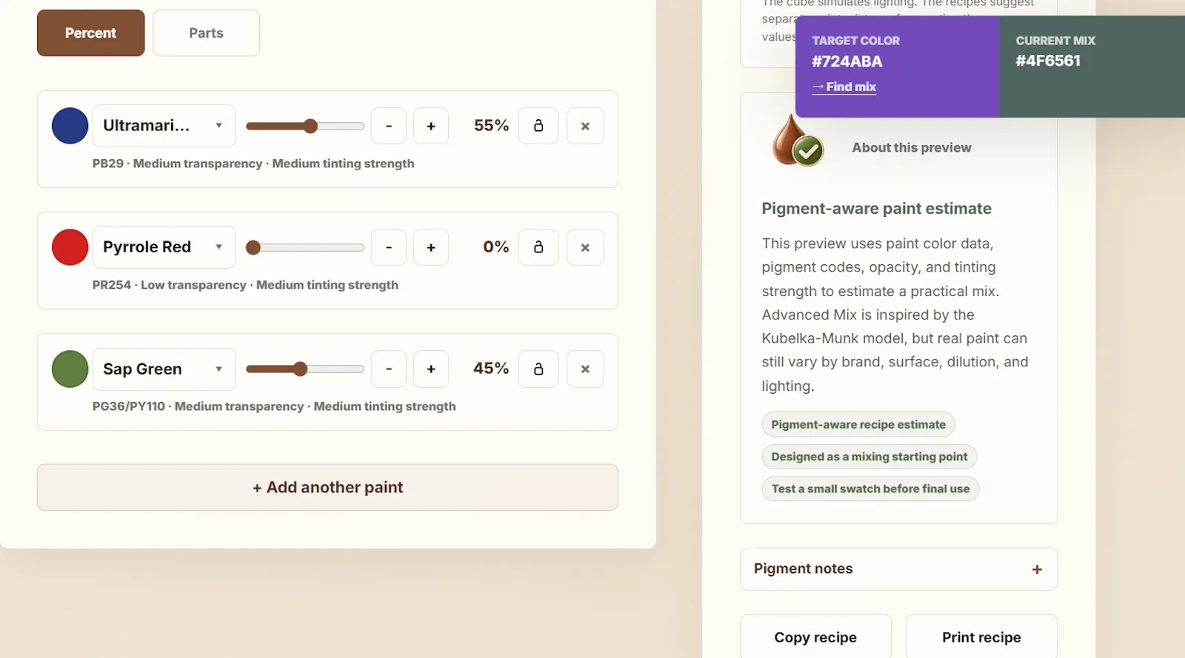Click the Find mix link

coord(844,87)
